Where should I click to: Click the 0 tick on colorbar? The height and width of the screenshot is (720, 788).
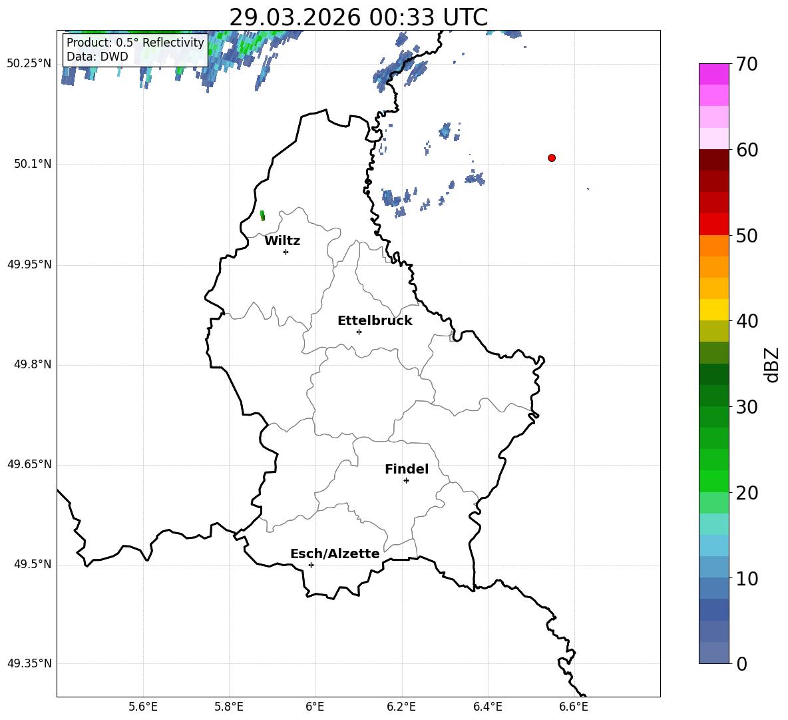[742, 663]
